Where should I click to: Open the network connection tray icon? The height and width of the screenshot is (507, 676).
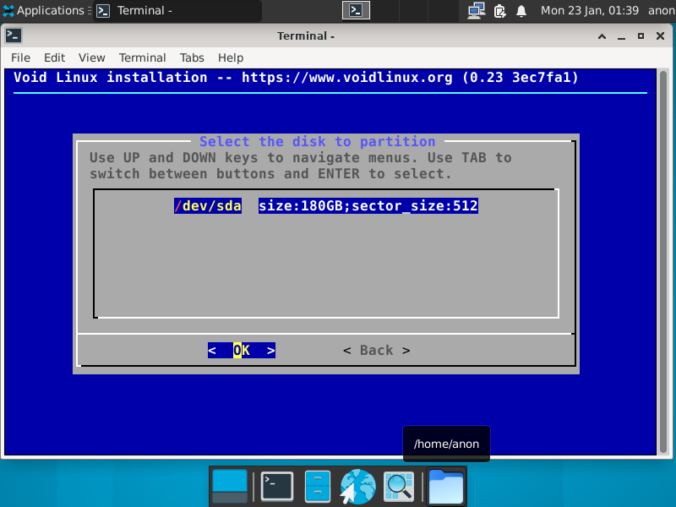click(477, 10)
